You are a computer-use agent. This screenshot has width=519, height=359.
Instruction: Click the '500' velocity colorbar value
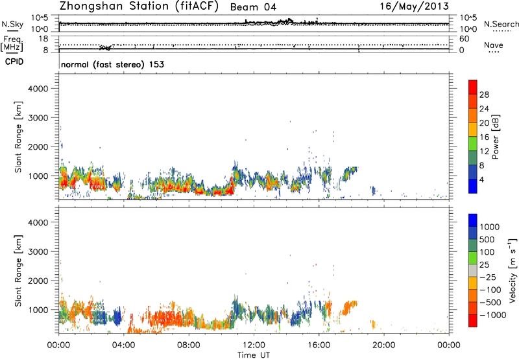487,240
